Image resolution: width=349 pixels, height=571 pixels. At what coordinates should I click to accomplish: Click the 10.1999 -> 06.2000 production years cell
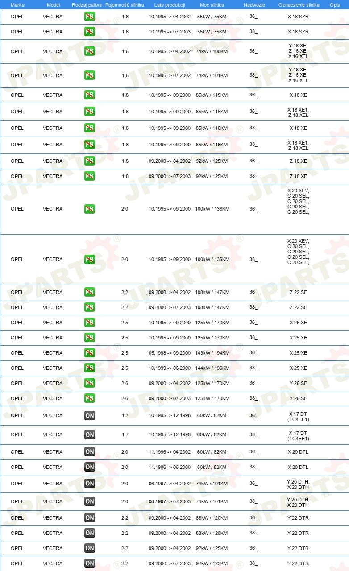pos(170,368)
